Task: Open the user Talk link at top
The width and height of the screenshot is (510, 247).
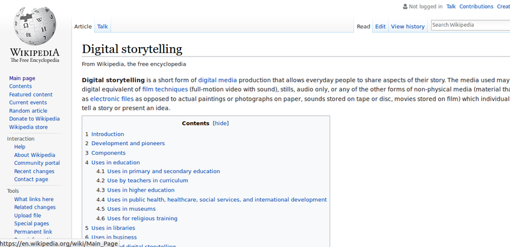Action: [x=451, y=6]
